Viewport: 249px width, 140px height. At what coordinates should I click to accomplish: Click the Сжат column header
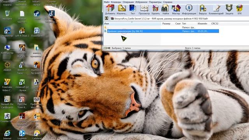click(178, 23)
